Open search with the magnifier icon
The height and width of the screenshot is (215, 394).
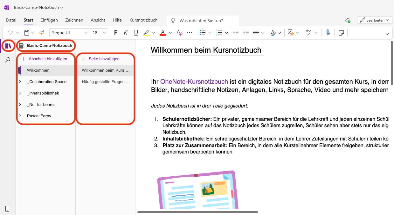tap(8, 60)
